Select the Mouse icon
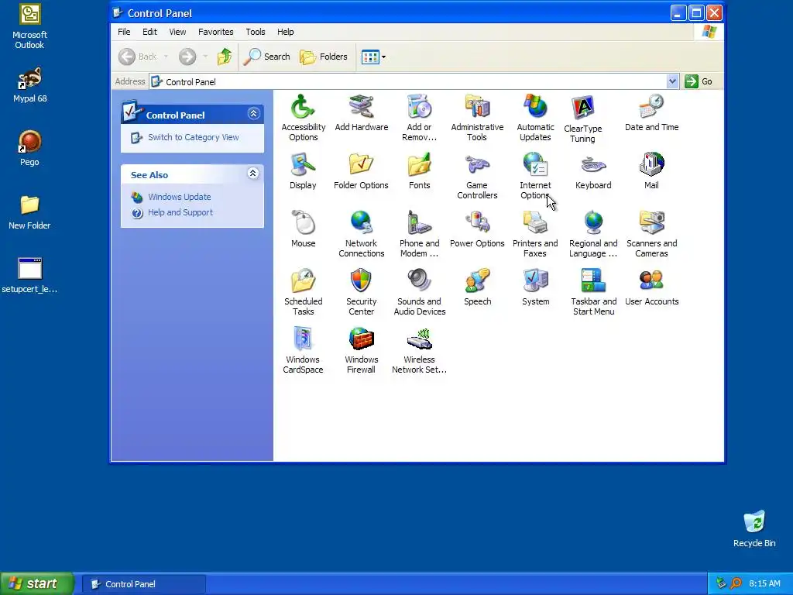 click(x=303, y=229)
